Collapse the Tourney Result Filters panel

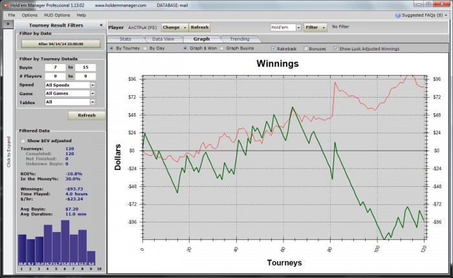pyautogui.click(x=101, y=25)
